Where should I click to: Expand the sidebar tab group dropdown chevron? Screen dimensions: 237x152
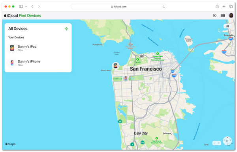(x=26, y=6)
